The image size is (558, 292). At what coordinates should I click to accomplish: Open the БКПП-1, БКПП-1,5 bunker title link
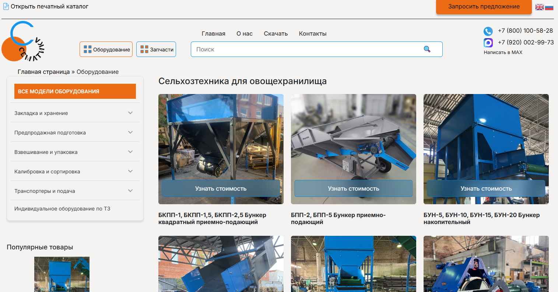coord(212,219)
